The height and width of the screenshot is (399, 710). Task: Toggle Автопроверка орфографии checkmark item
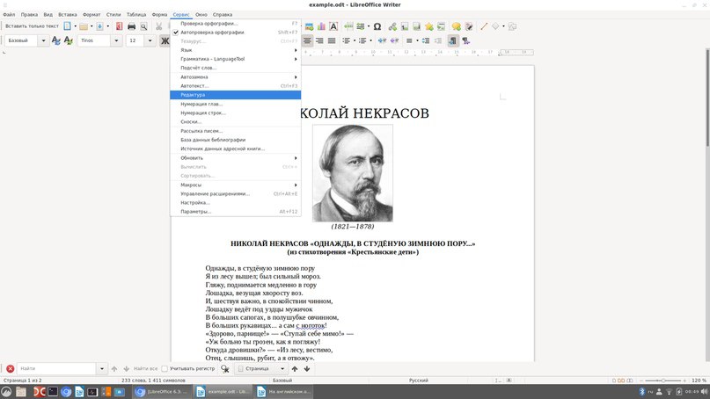236,33
